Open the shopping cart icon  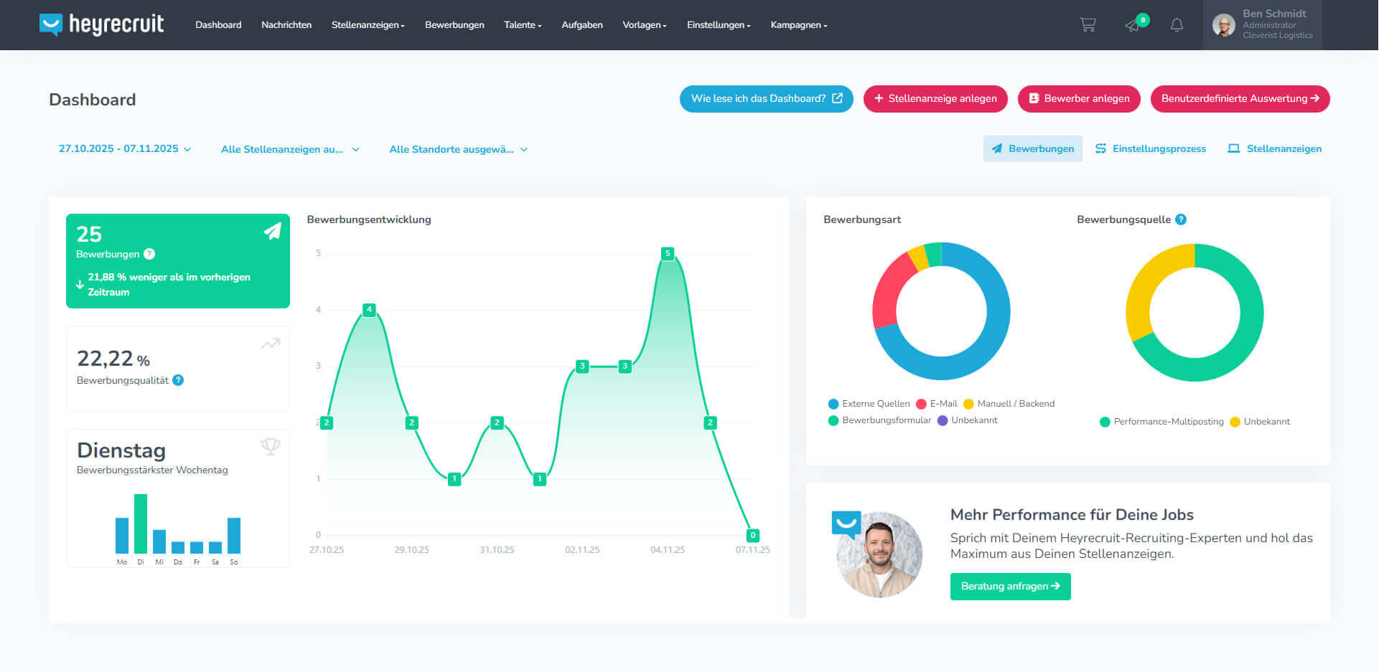(x=1088, y=25)
